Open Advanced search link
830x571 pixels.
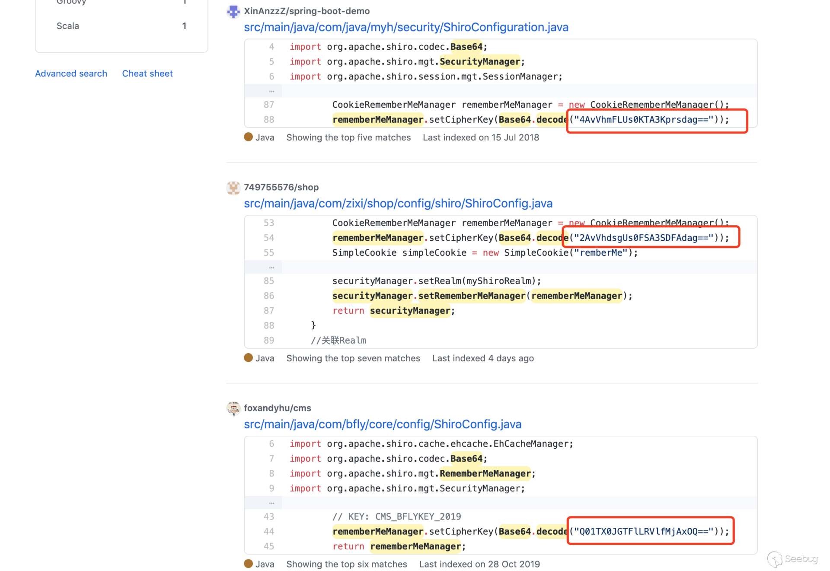coord(71,73)
